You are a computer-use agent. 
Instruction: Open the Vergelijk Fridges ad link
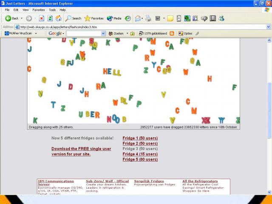click(x=149, y=181)
